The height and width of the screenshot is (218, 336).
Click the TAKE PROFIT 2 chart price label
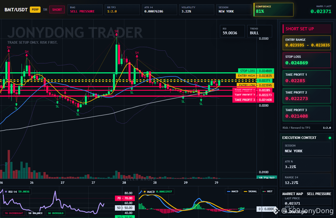click(x=253, y=95)
